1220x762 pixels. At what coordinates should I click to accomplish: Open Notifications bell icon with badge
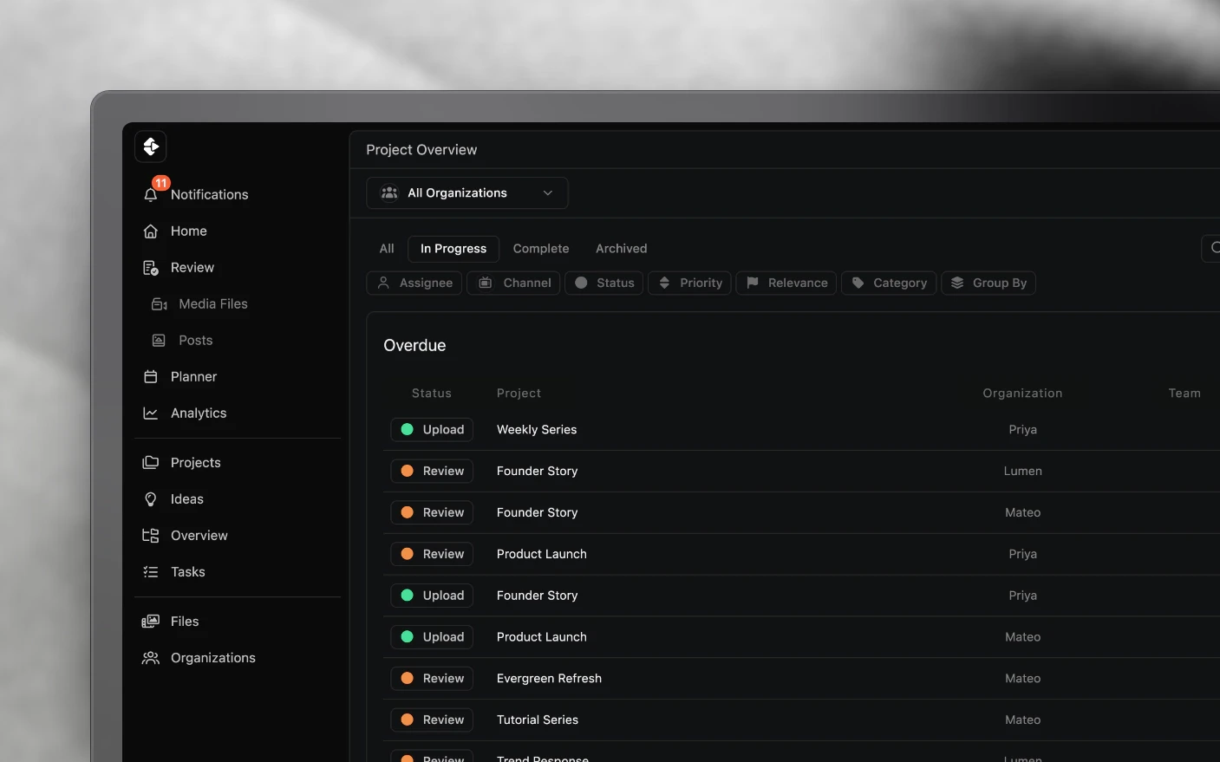tap(151, 194)
